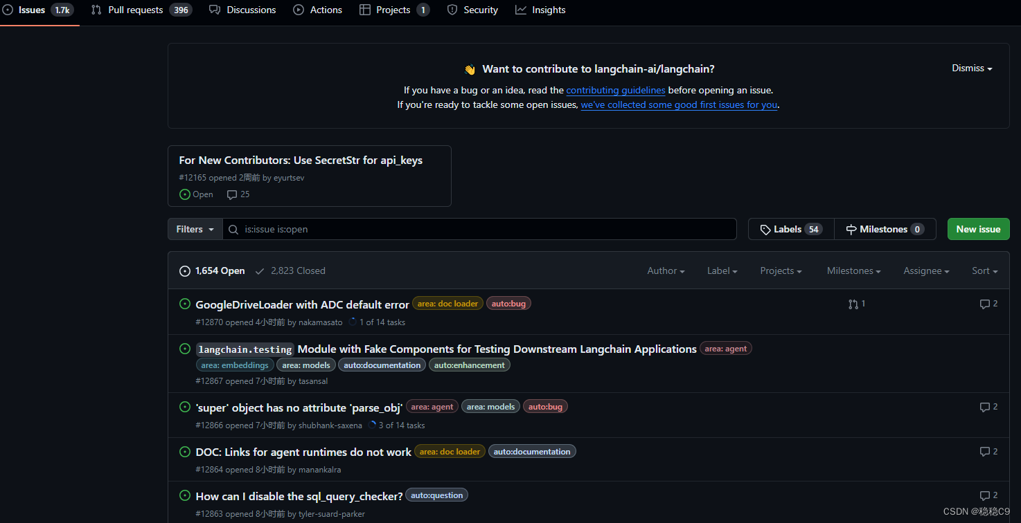The width and height of the screenshot is (1021, 523).
Task: Click the manankalra author link
Action: point(319,470)
